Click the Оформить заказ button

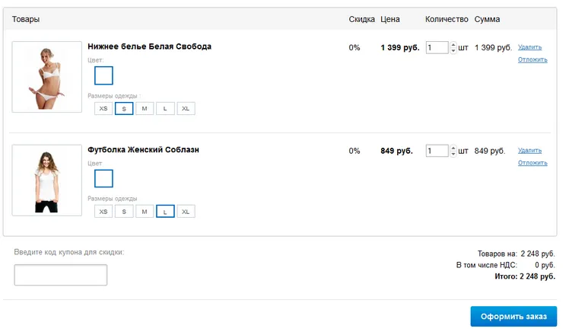point(513,316)
